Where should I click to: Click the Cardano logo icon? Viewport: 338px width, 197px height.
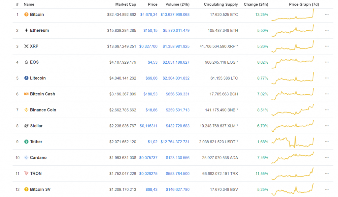coord(26,157)
